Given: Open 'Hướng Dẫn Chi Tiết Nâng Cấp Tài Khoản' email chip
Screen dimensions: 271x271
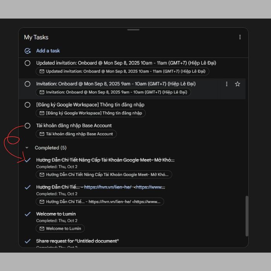Looking at the screenshot, I should pos(104,175).
